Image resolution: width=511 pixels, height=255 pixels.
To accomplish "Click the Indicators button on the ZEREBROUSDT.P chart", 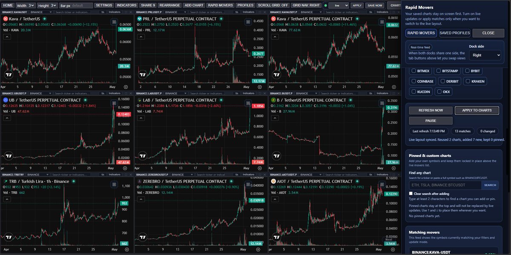I will click(248, 175).
